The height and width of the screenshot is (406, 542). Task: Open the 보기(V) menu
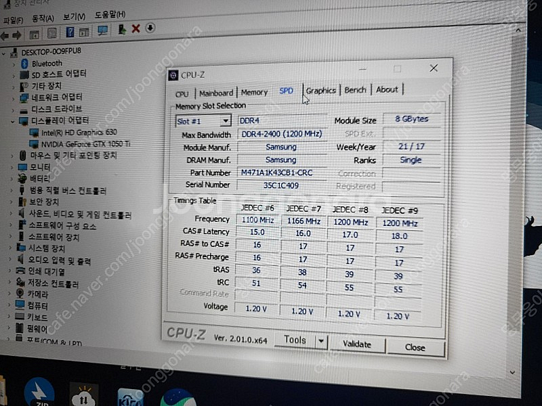[x=74, y=16]
